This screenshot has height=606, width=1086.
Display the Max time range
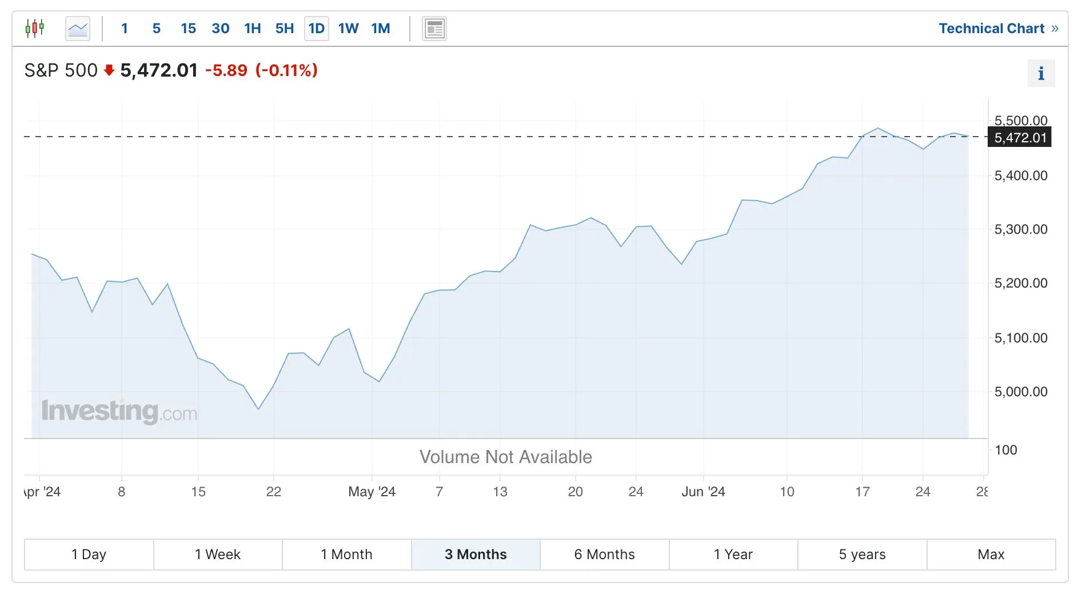(991, 555)
